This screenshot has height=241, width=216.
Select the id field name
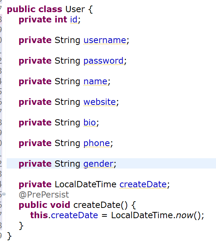tap(74, 20)
